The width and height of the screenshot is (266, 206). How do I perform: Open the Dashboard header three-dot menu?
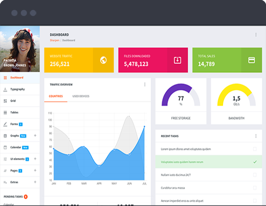(256, 35)
